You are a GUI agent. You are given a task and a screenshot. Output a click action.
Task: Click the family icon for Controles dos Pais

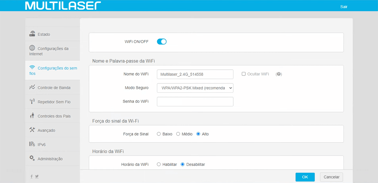click(x=32, y=116)
